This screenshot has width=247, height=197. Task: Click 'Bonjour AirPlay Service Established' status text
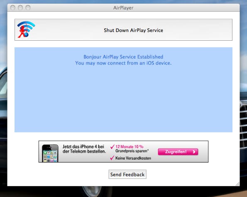click(x=123, y=57)
